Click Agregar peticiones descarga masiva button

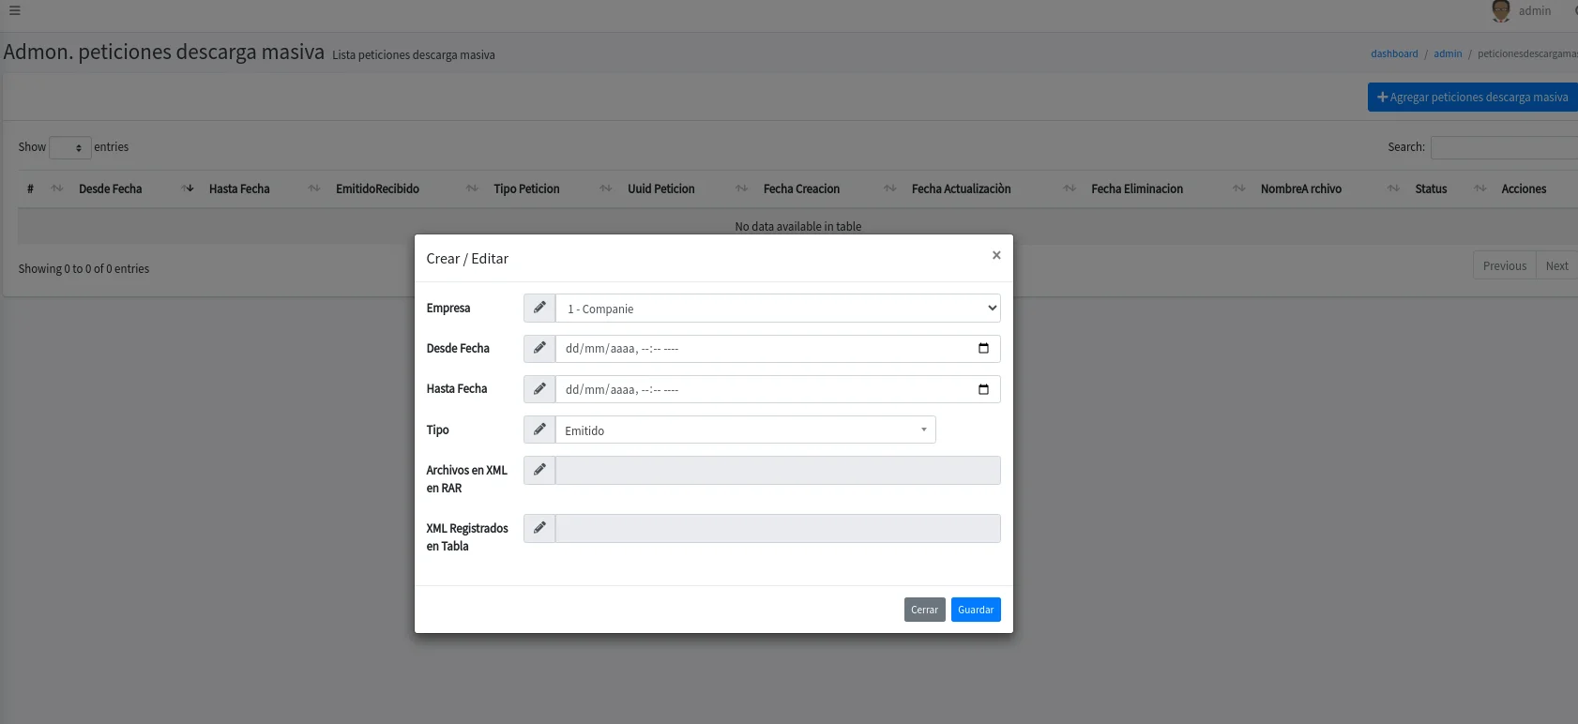[x=1472, y=98]
